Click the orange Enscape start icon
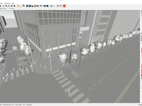Viewport: 142px width, 106px height. pos(18,6)
